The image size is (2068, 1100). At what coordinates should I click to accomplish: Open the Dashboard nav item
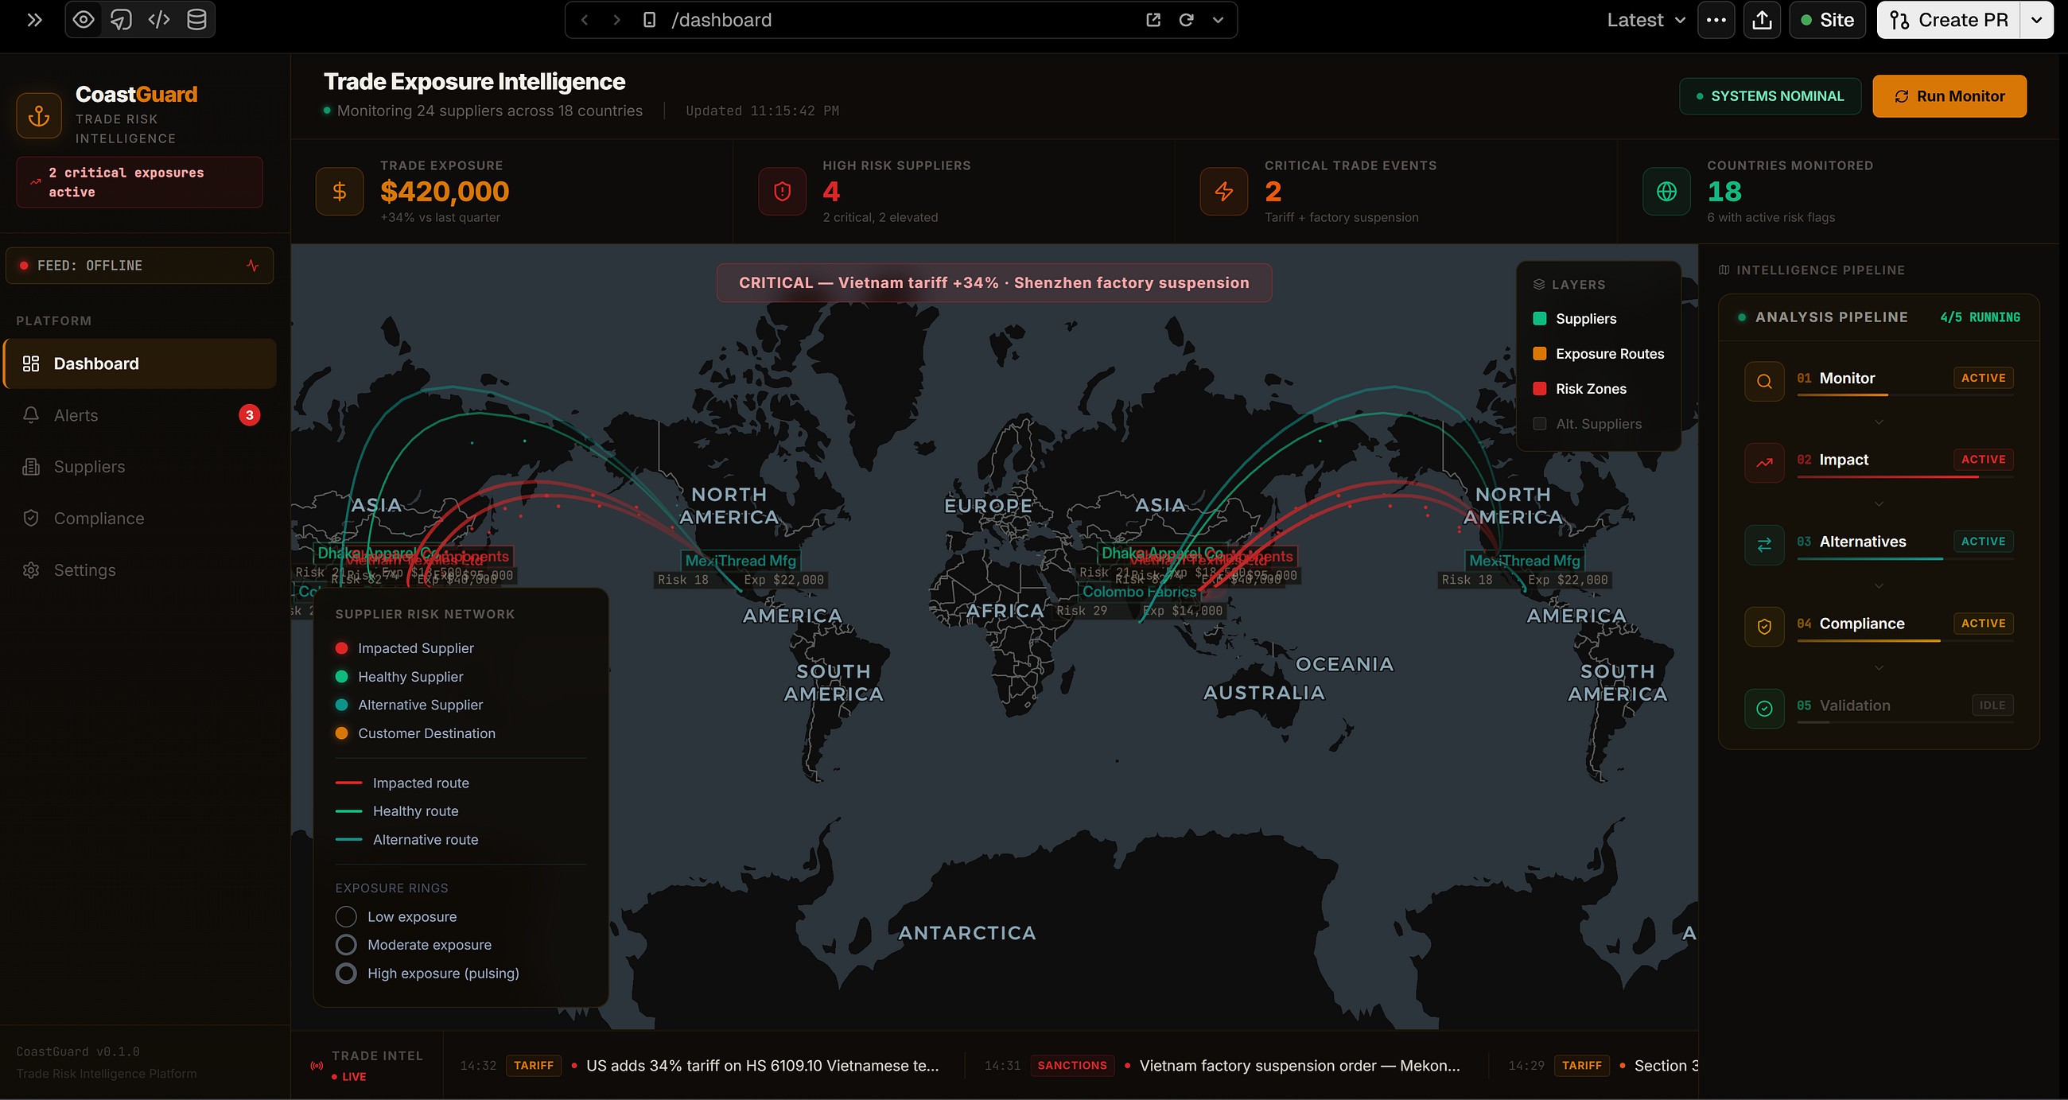[141, 363]
